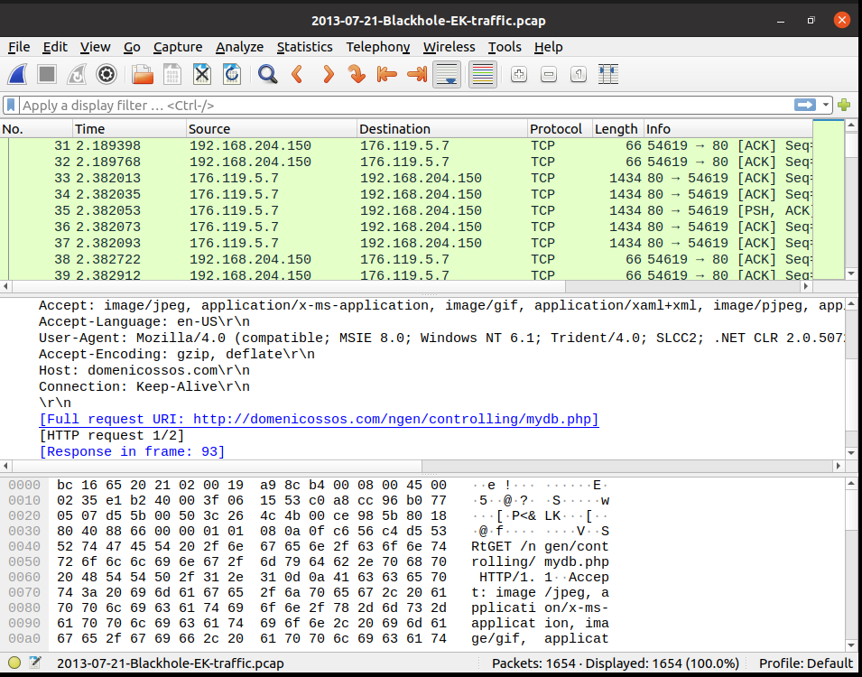Click packet details horizontal scrollbar
This screenshot has height=677, width=862.
[217, 466]
